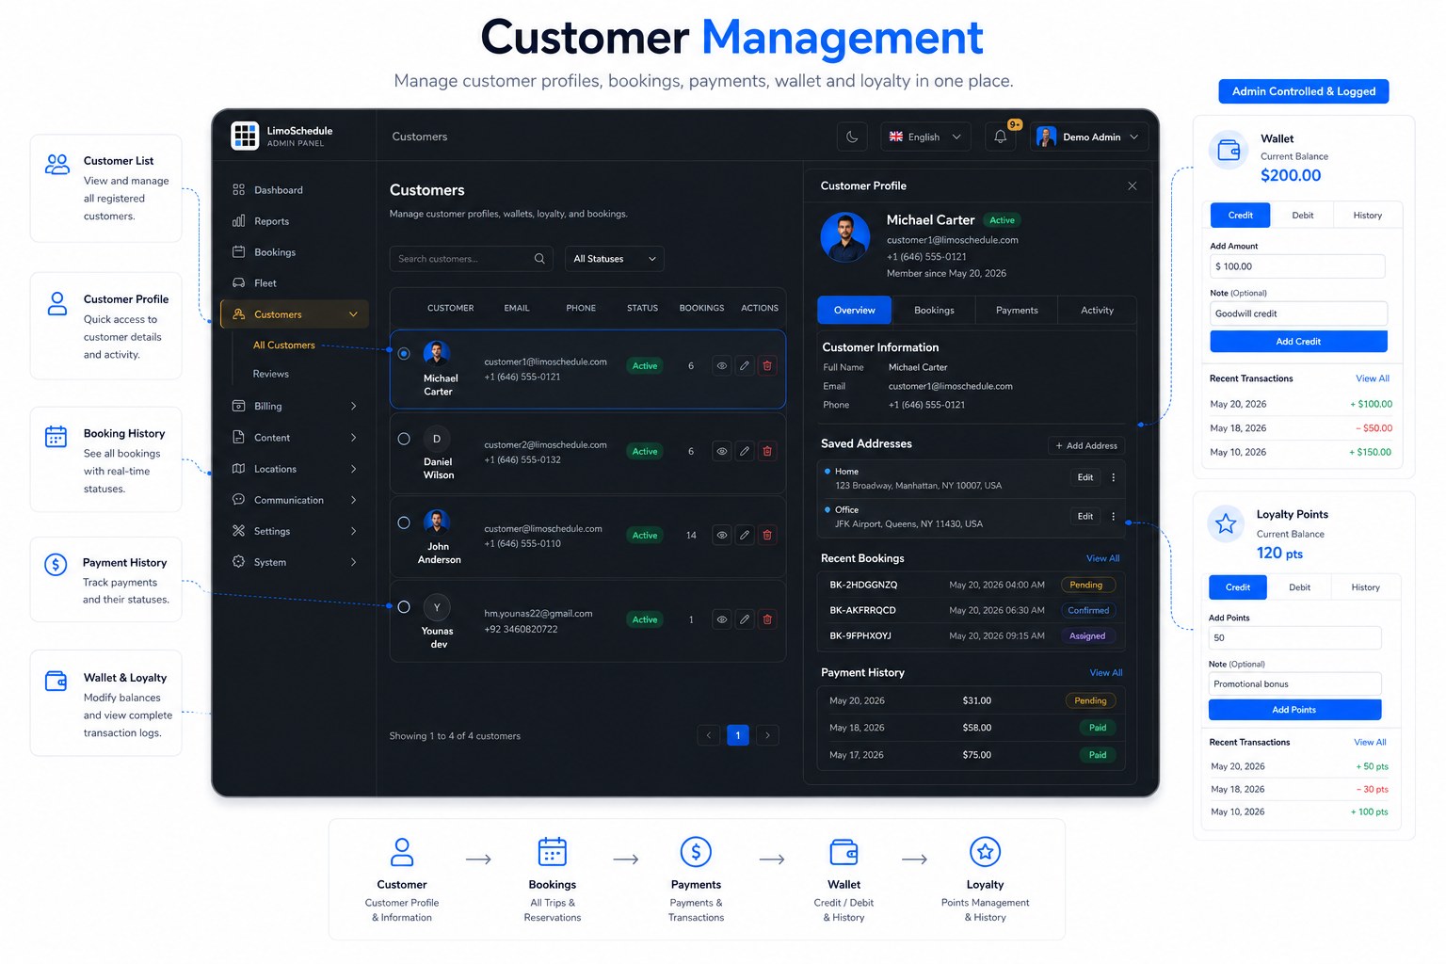Click Add Points button
This screenshot has height=964, width=1446.
pos(1294,710)
